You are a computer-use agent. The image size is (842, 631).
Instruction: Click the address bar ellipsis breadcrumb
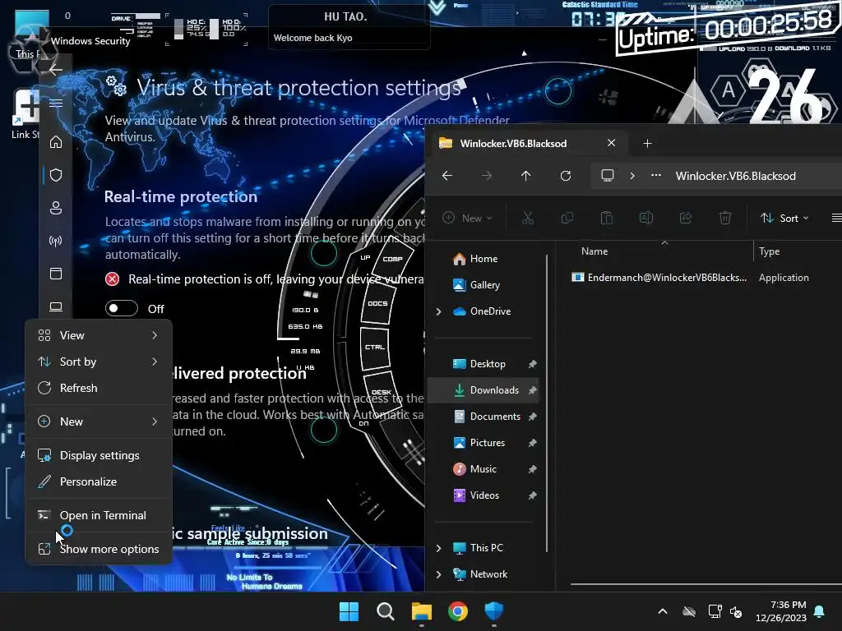click(655, 176)
